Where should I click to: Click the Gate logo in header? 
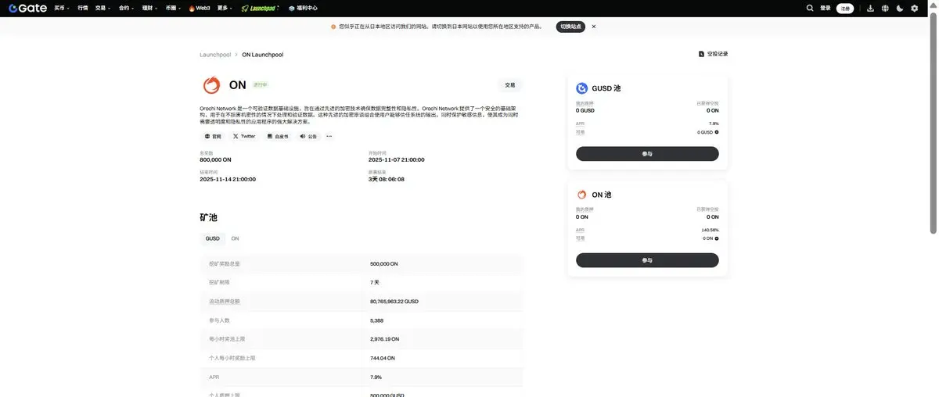click(28, 8)
